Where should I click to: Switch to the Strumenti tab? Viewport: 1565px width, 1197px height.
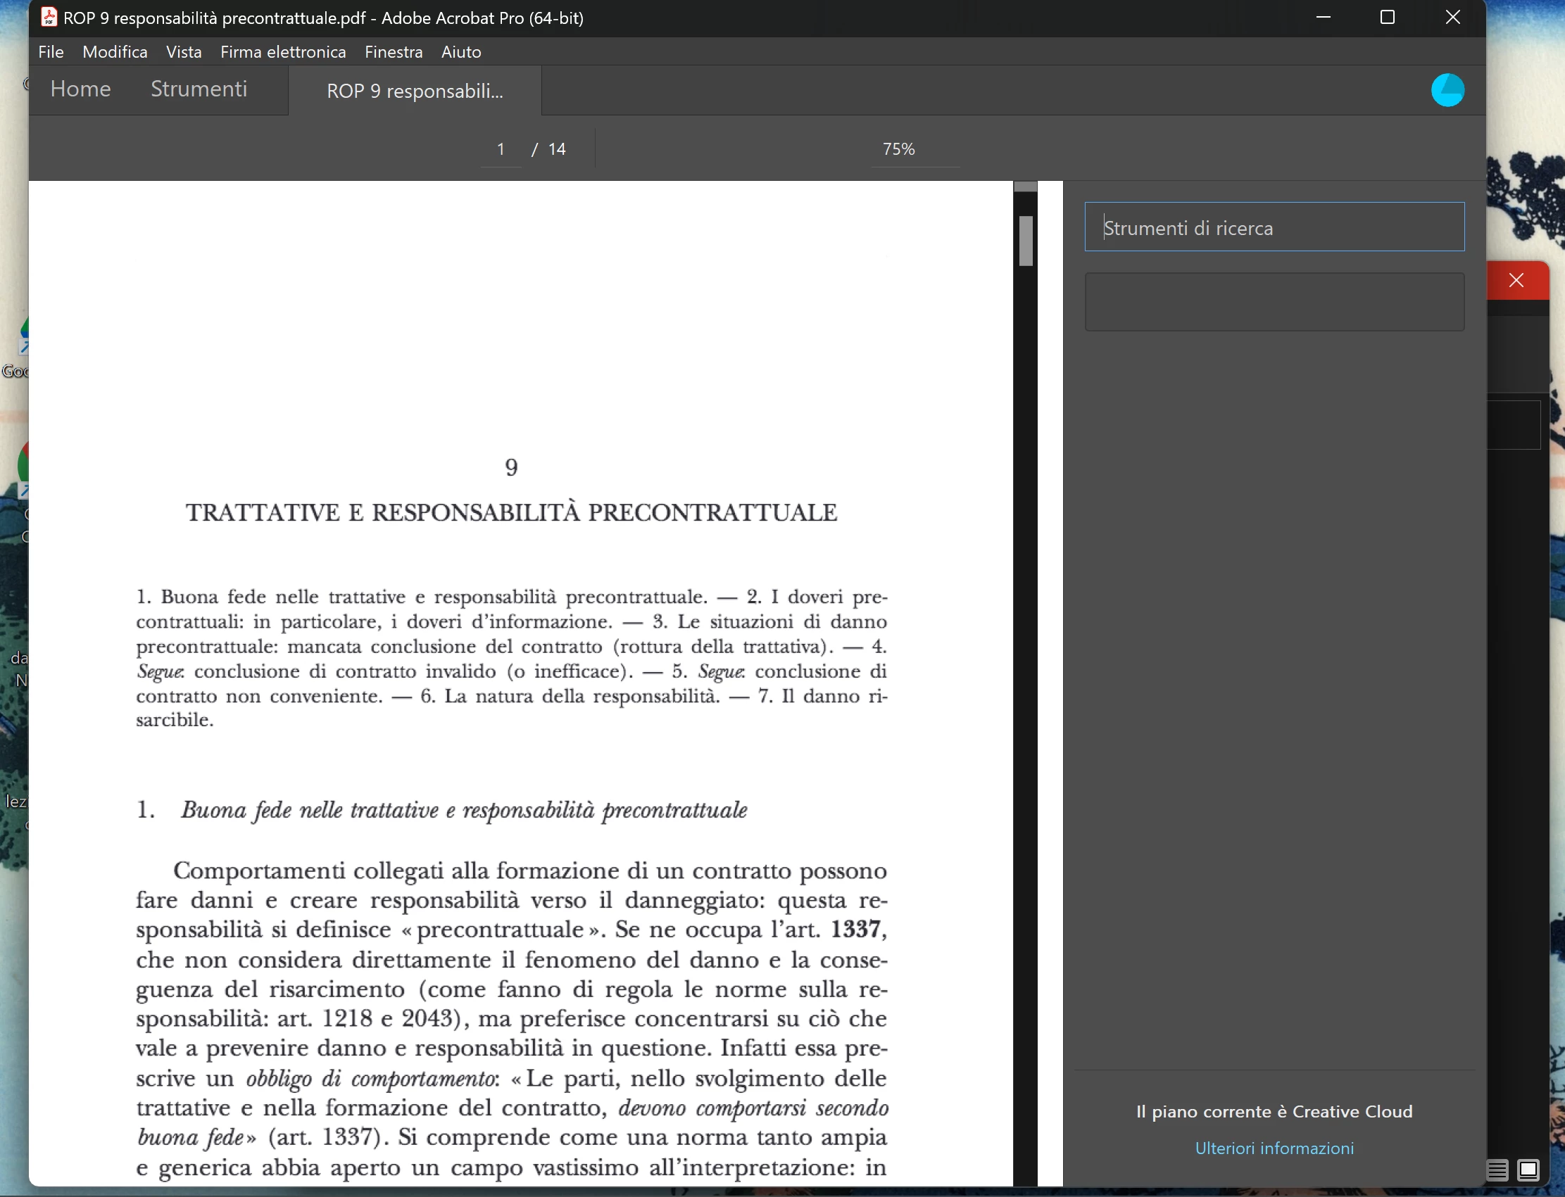[x=199, y=89]
